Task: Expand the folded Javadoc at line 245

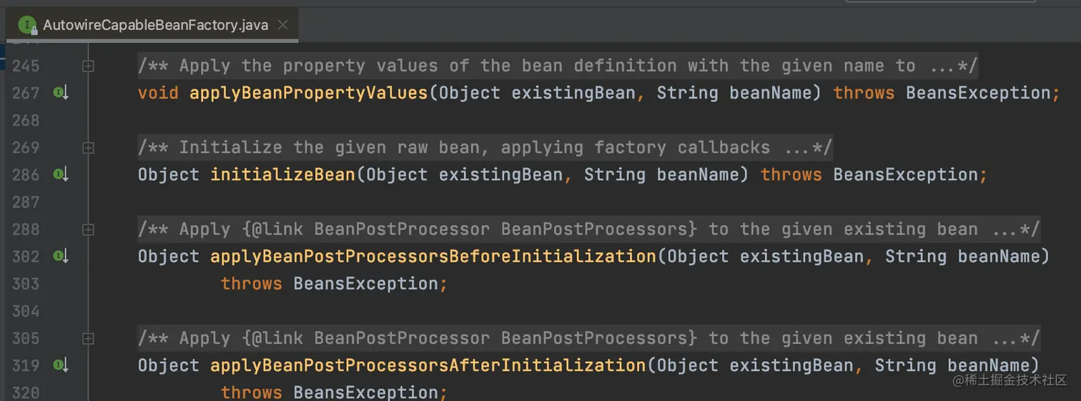Action: click(x=88, y=66)
